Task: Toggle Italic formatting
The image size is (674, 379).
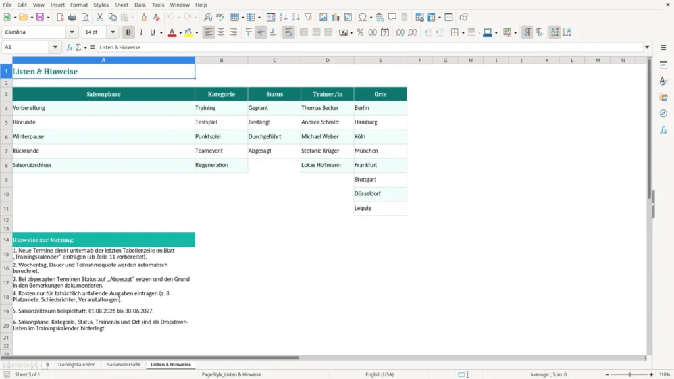Action: point(141,32)
